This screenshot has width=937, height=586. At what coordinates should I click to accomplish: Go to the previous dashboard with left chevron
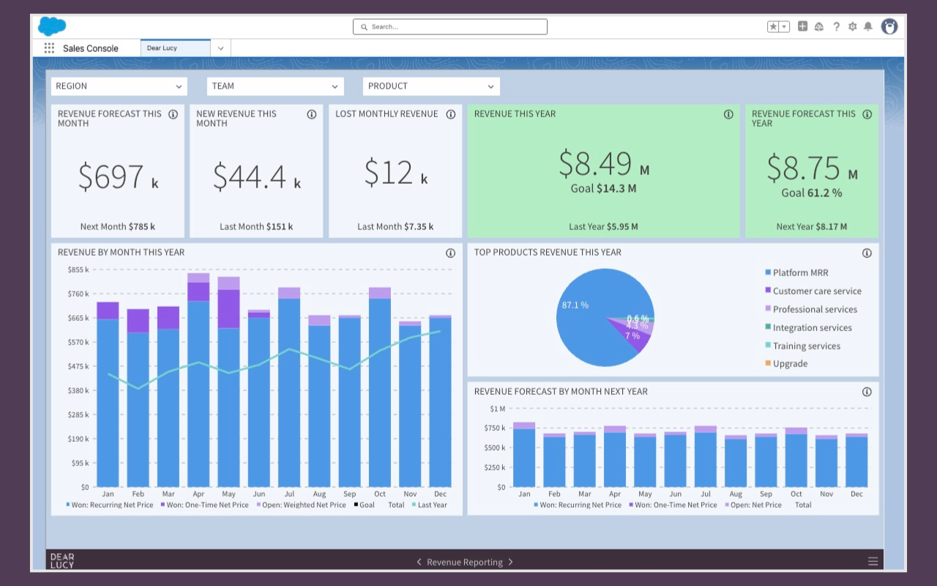click(x=419, y=562)
